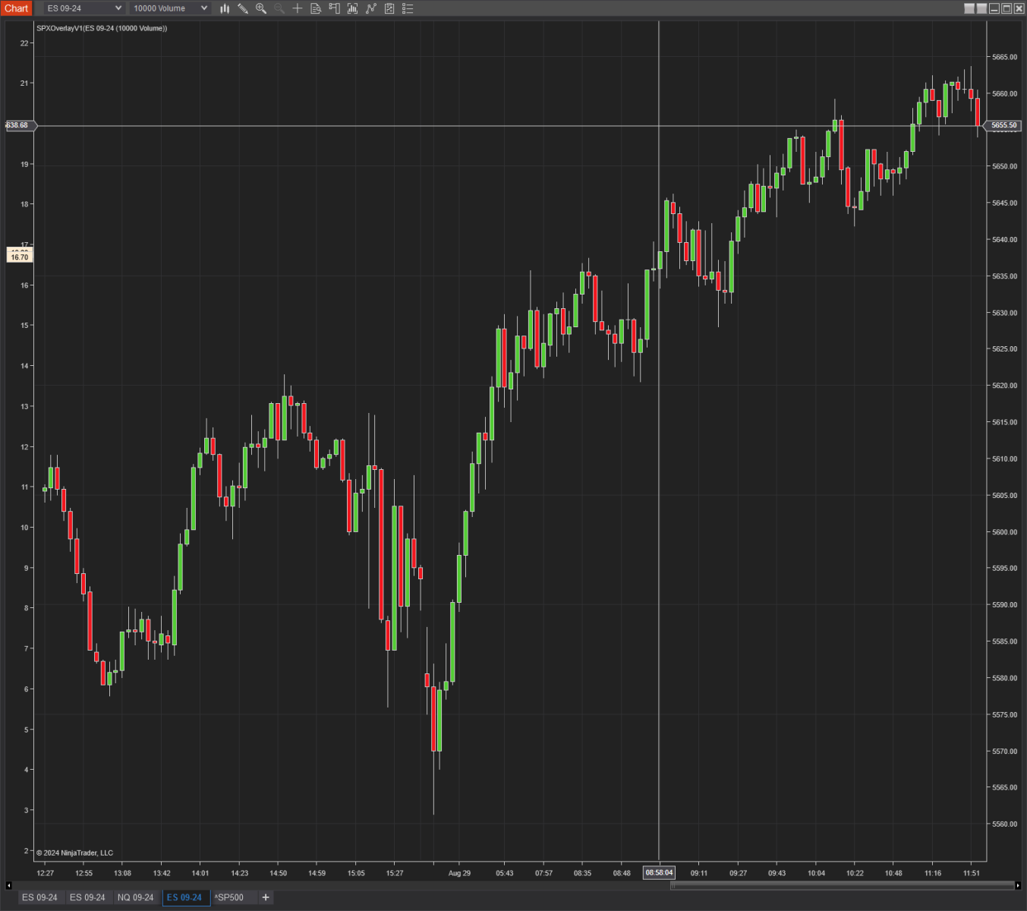Add a new chart tab with plus button
Image resolution: width=1027 pixels, height=911 pixels.
pos(266,897)
